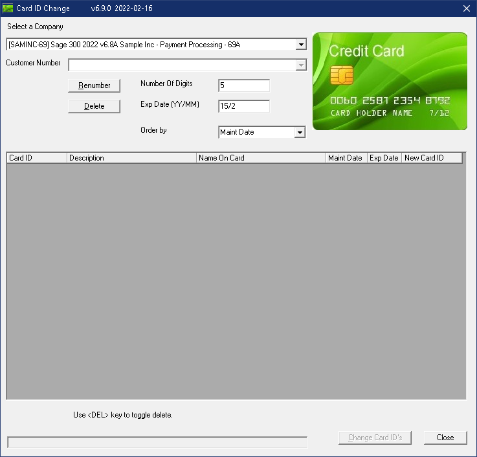Click the 'Order by' label

point(153,130)
